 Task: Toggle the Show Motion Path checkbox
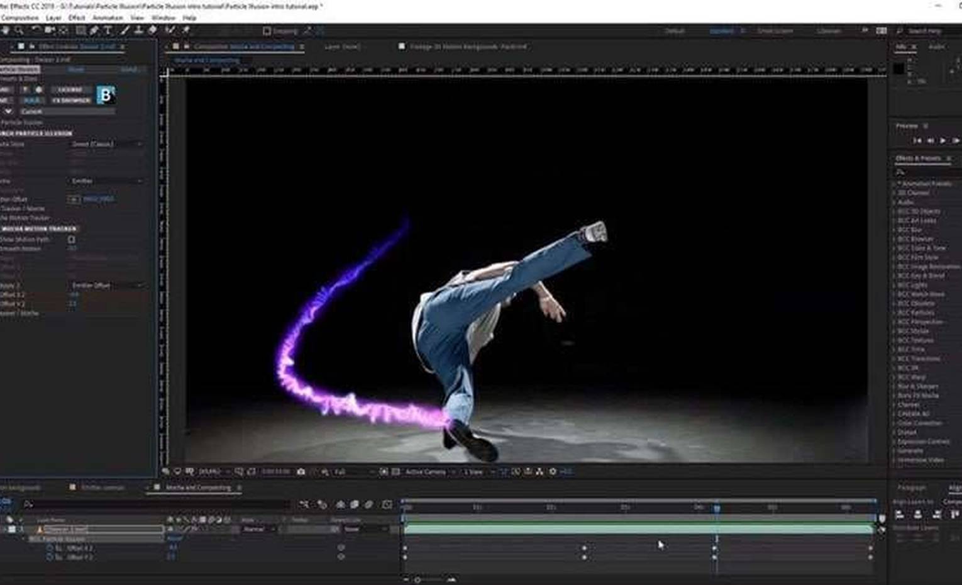tap(71, 240)
